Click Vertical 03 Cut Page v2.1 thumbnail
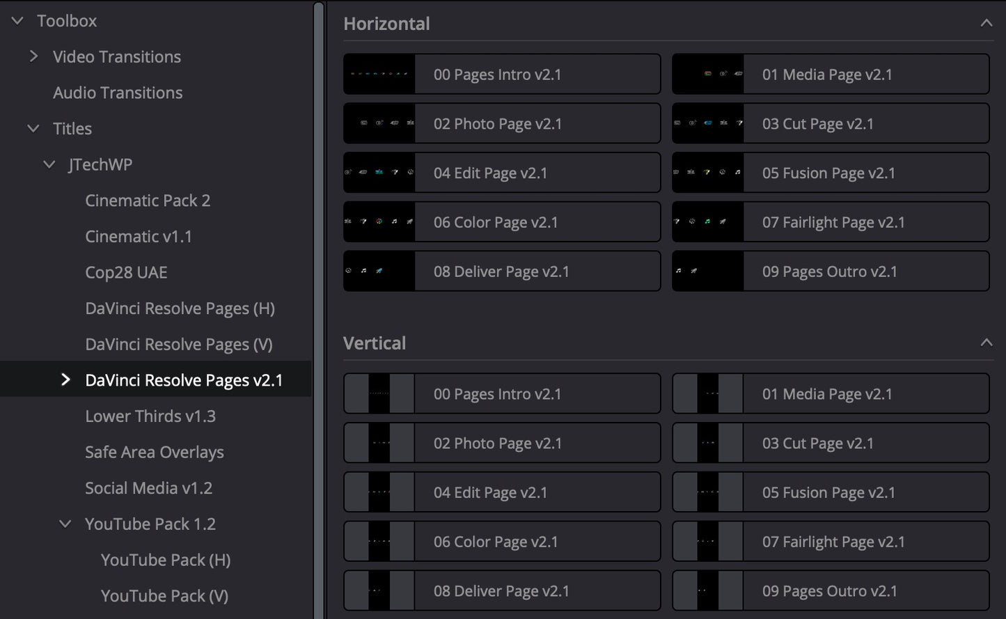 [x=708, y=443]
